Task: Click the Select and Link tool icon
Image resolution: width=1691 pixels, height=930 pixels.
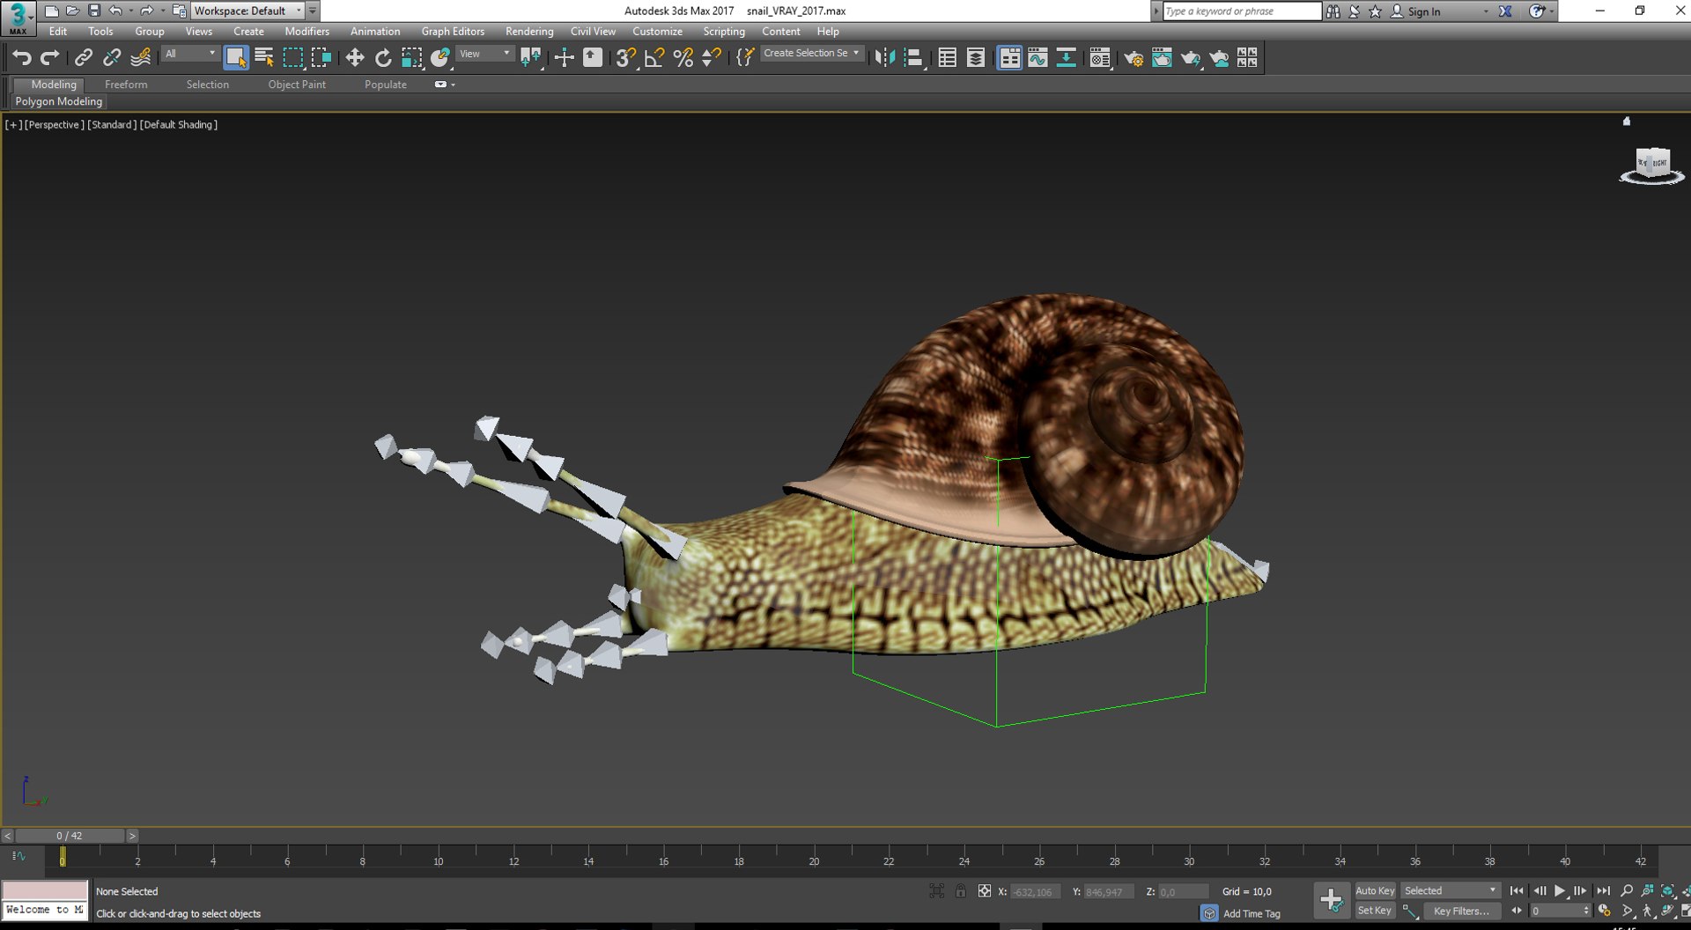Action: tap(83, 58)
